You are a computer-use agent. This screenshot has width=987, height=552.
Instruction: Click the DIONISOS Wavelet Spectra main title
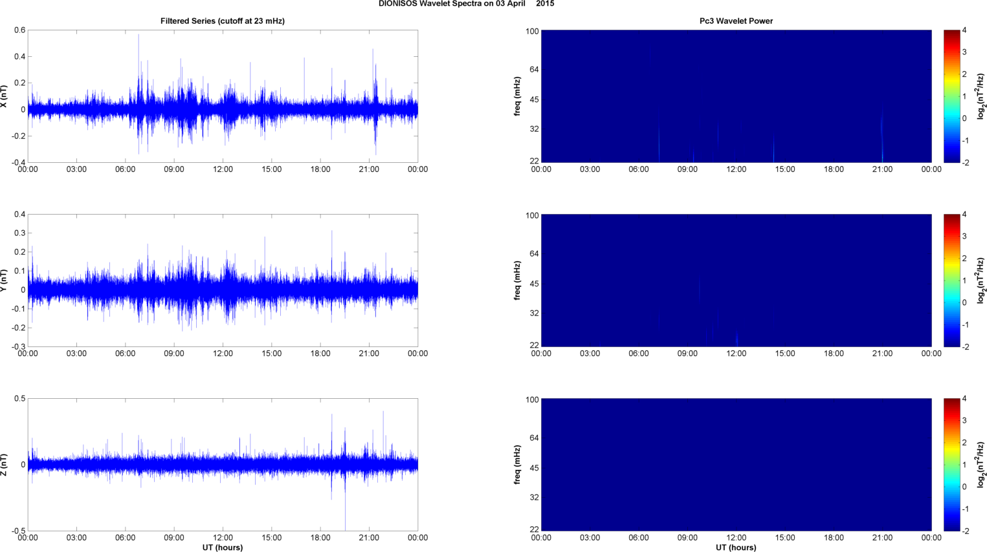click(x=466, y=4)
